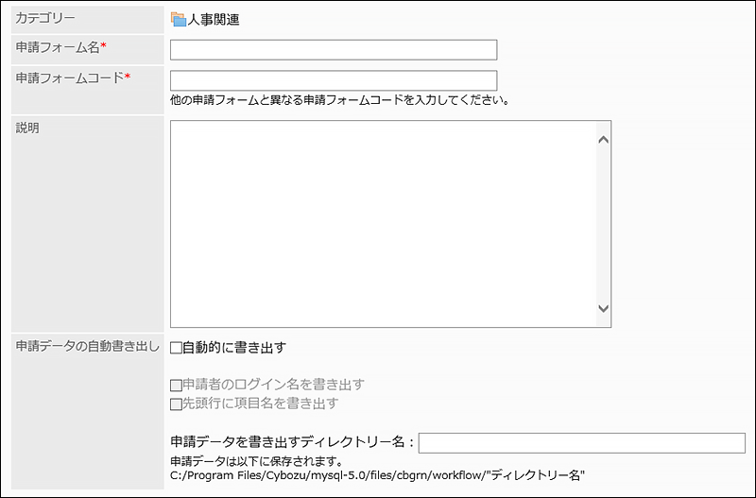Image resolution: width=756 pixels, height=498 pixels.
Task: Toggle the 先頭行に項目名を書き出す checkbox
Action: pos(176,404)
